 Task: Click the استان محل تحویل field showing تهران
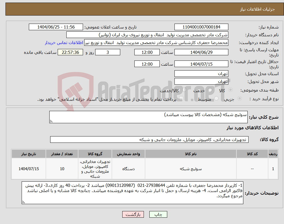coord(201,73)
